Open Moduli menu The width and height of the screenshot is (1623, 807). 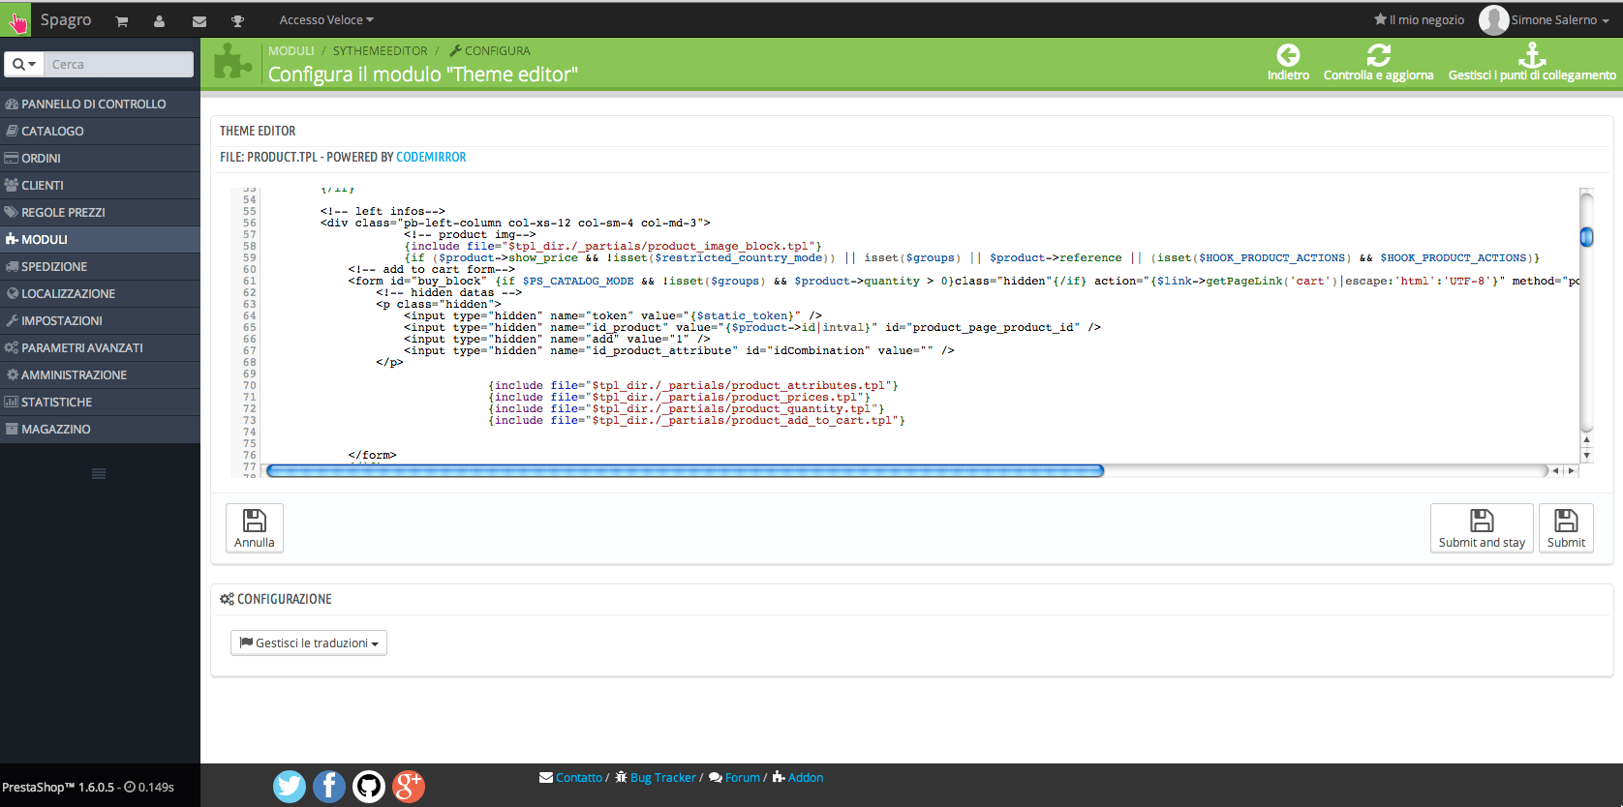[100, 239]
